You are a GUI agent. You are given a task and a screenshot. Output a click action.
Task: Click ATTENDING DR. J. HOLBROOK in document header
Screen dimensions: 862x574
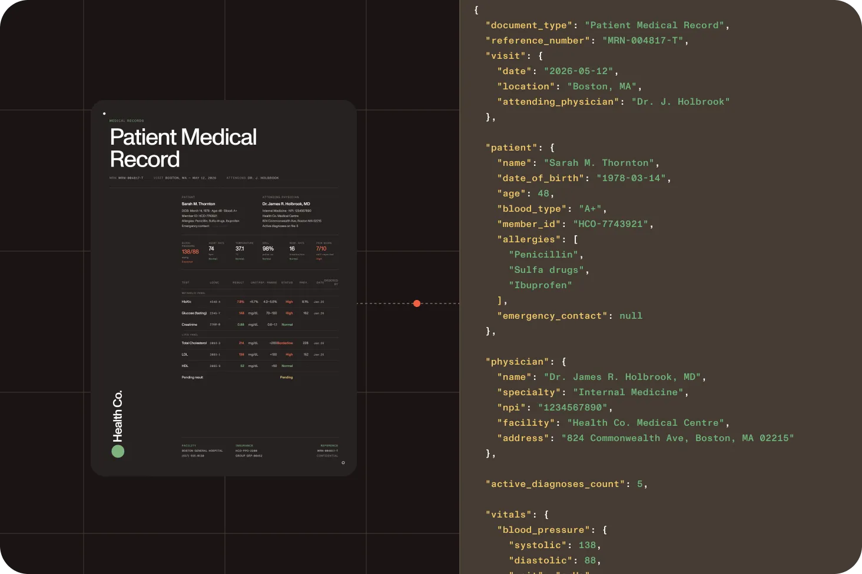click(x=253, y=178)
